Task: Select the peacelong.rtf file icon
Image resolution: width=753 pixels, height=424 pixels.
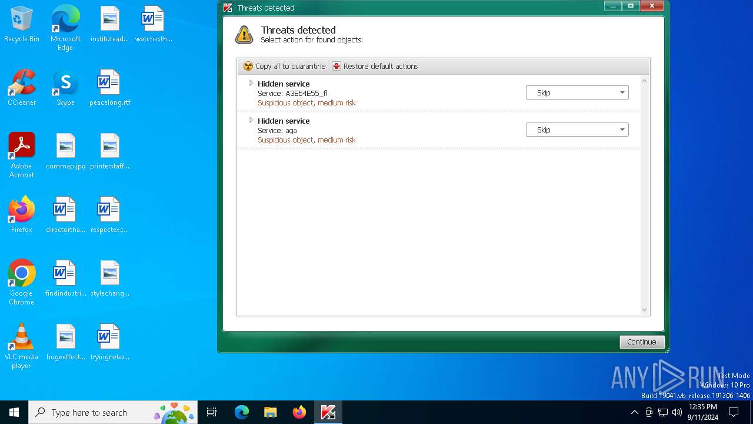Action: tap(109, 88)
